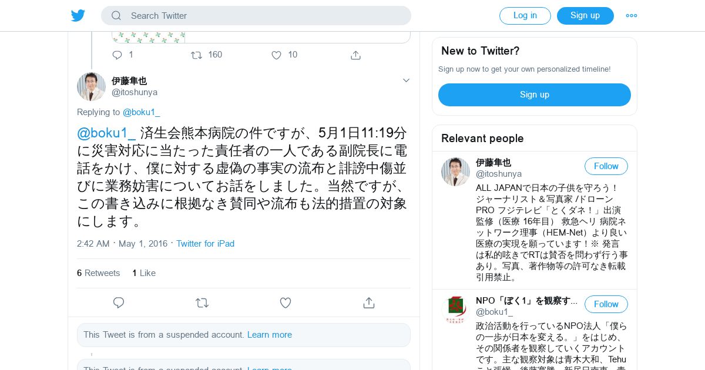Retweet the upper tweet with 160 retweets
The image size is (705, 370).
[197, 55]
